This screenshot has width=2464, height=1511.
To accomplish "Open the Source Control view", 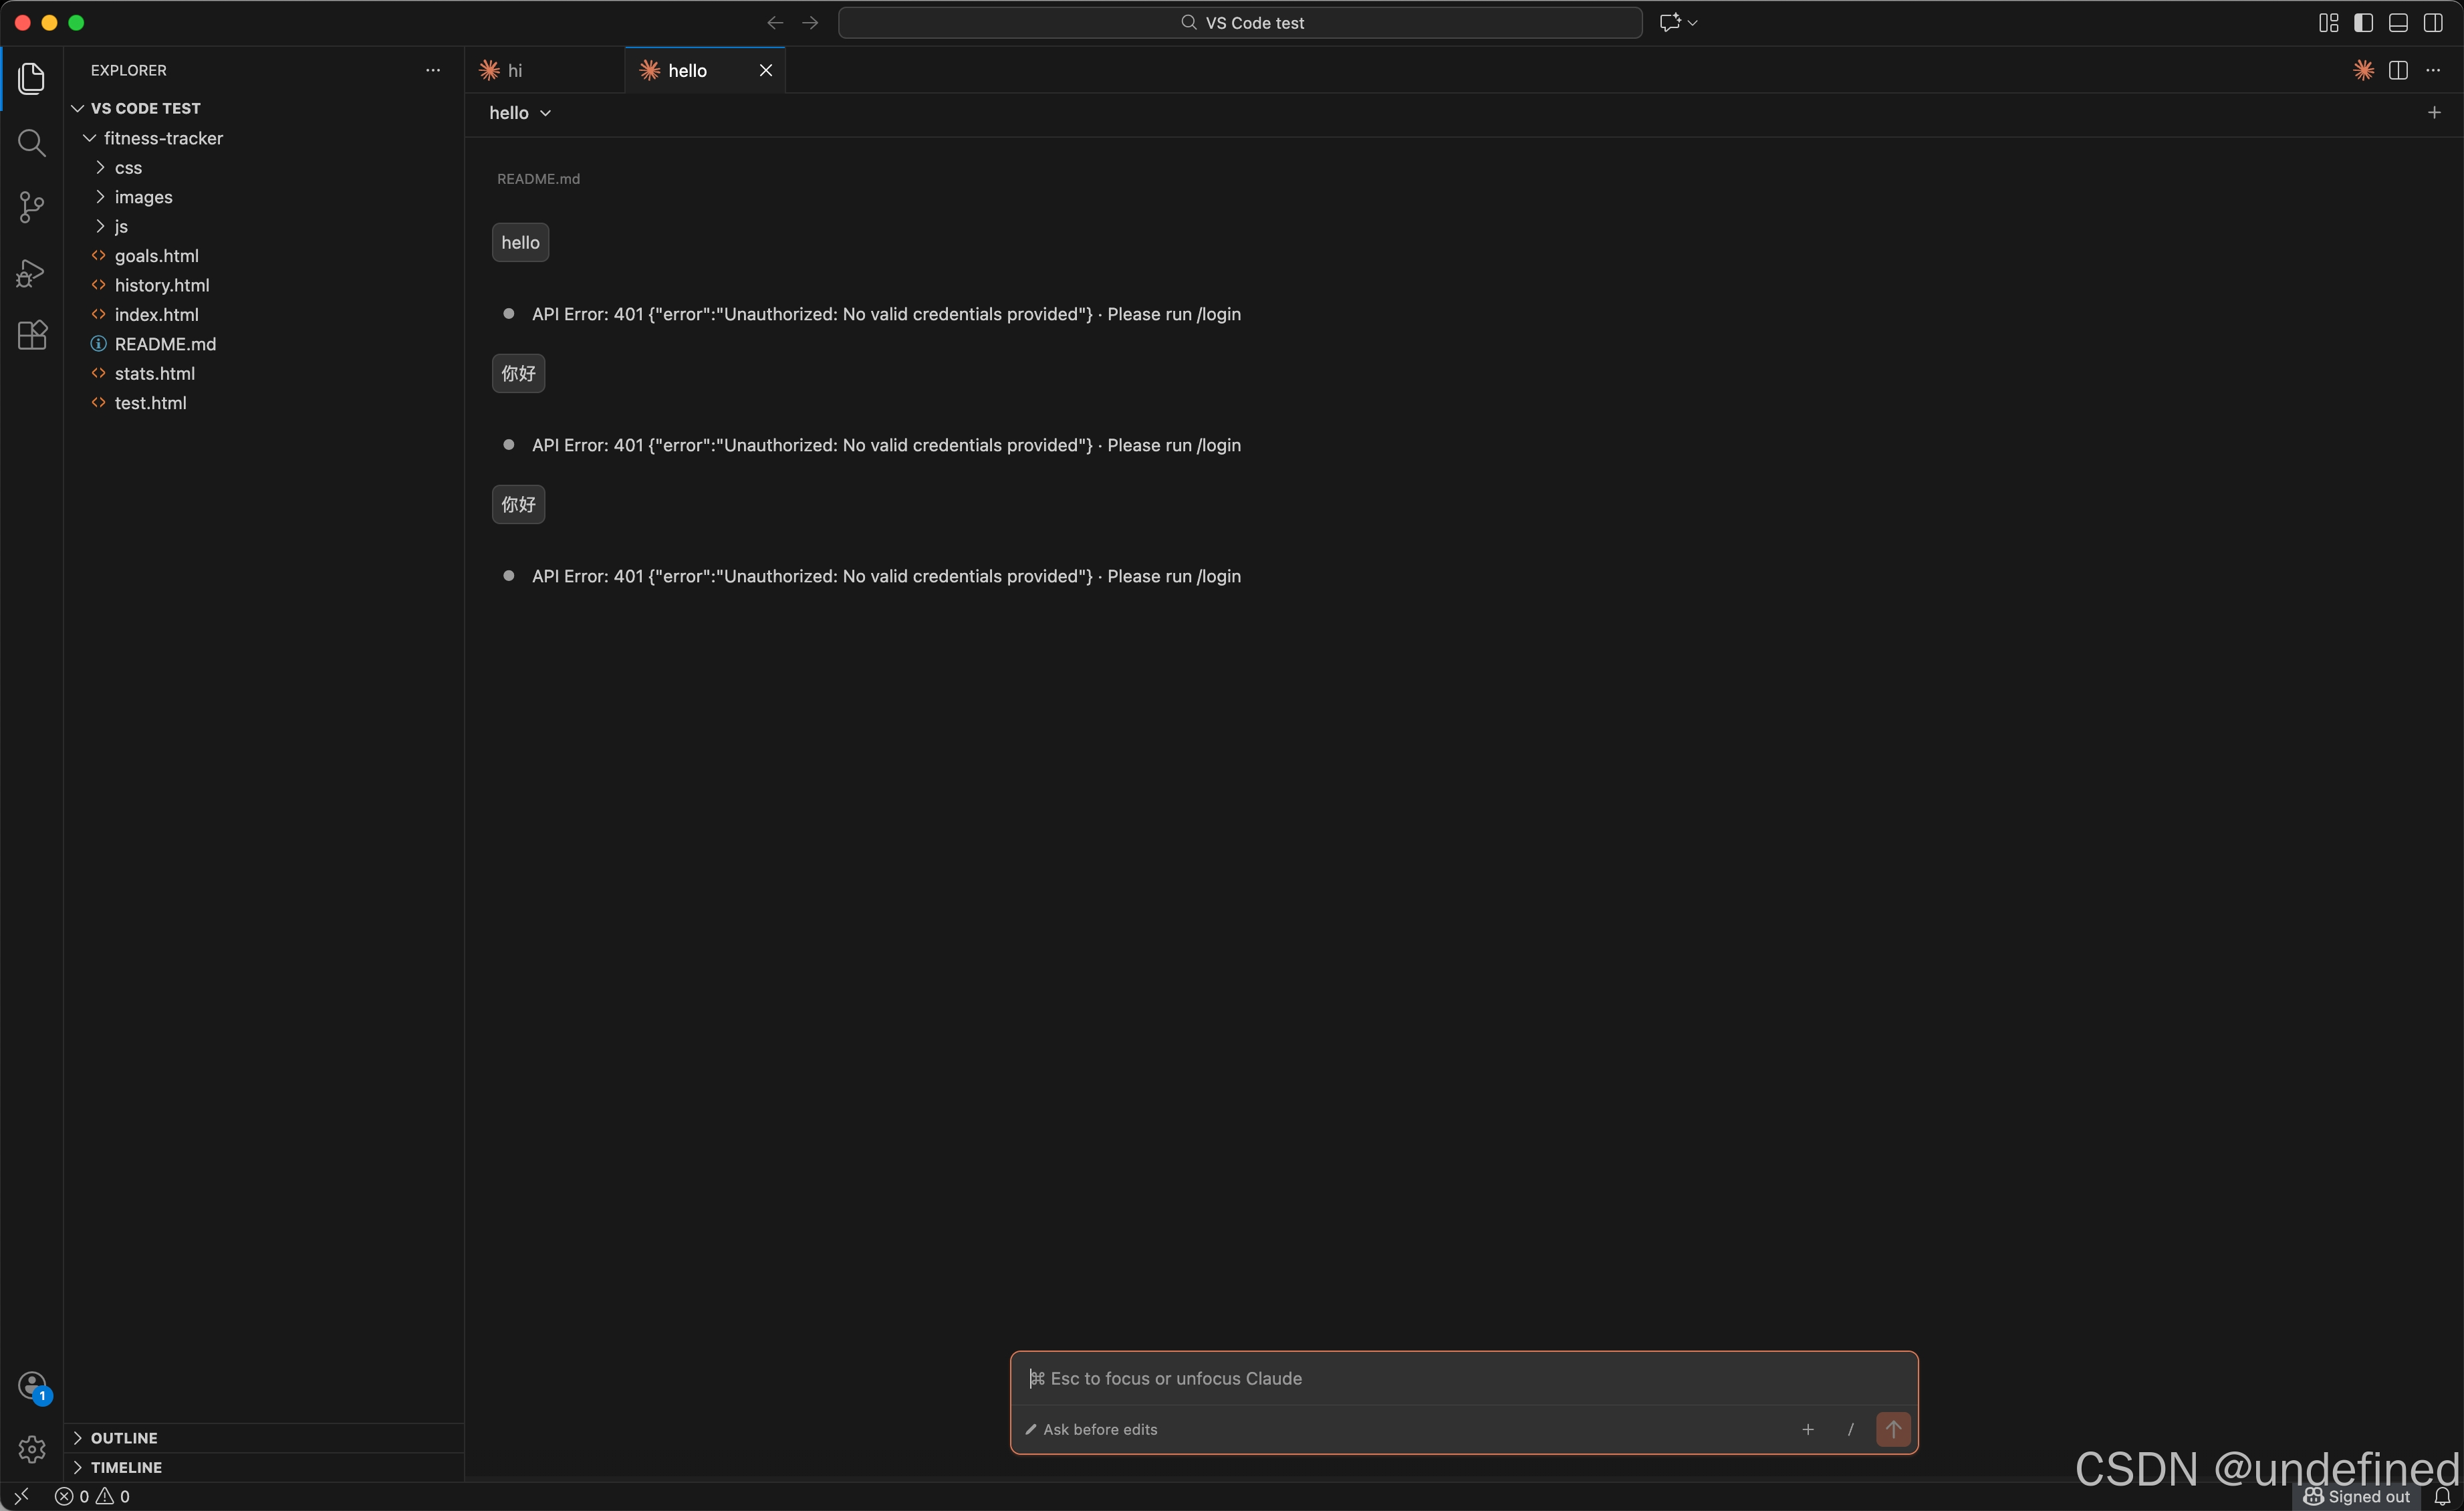I will click(x=32, y=207).
